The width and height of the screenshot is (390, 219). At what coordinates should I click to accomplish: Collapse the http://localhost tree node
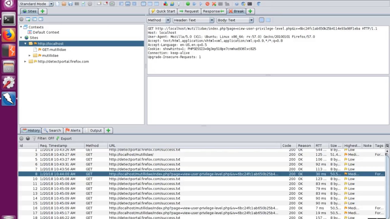[x=25, y=43]
